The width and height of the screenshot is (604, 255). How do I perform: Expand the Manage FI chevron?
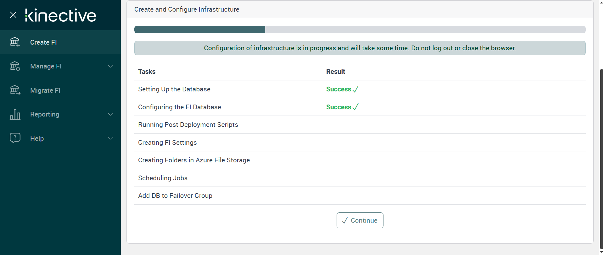(x=110, y=66)
